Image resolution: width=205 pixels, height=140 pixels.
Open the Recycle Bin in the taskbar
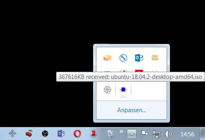click(110, 134)
